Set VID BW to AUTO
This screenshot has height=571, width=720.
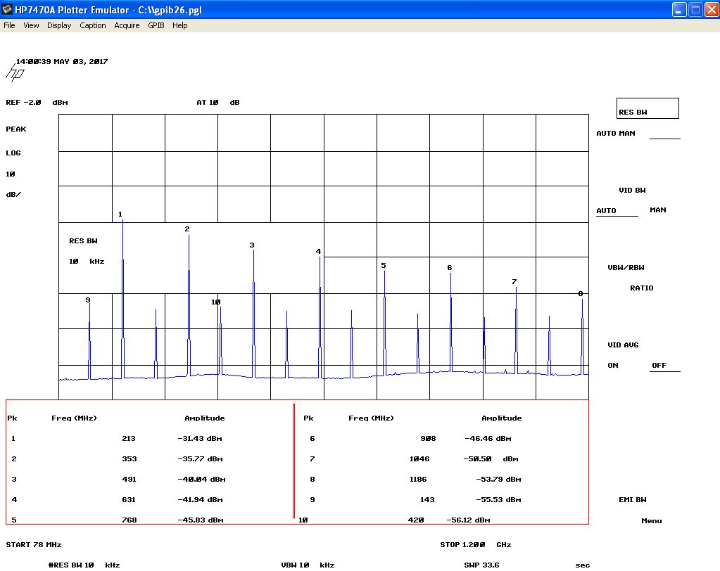[x=606, y=211]
